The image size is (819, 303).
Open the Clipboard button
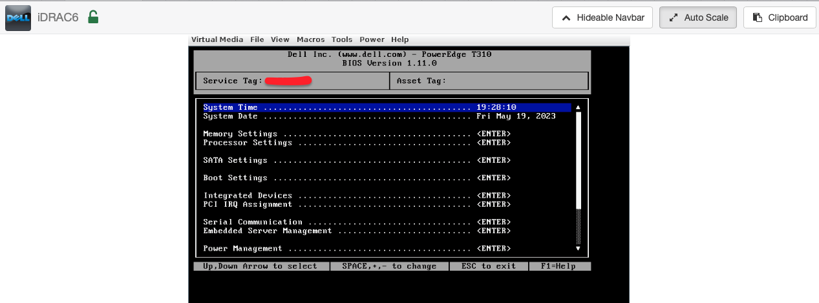780,17
